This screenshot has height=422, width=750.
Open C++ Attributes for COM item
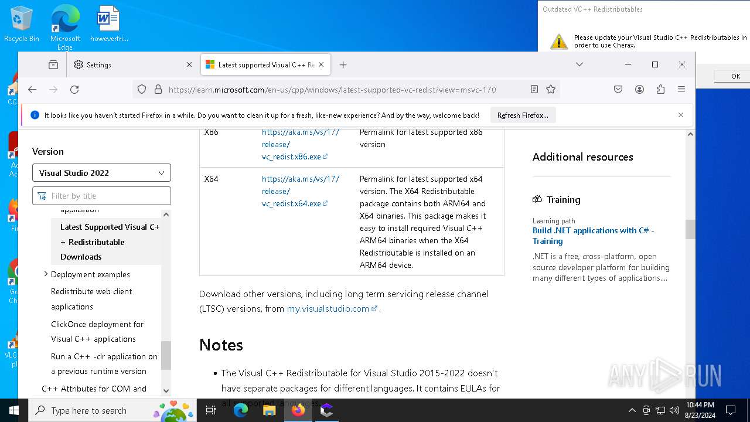click(x=94, y=389)
